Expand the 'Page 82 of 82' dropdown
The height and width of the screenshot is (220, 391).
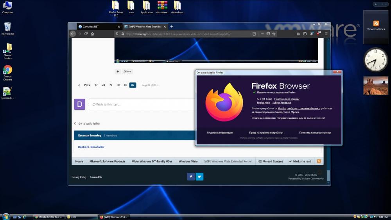(150, 85)
